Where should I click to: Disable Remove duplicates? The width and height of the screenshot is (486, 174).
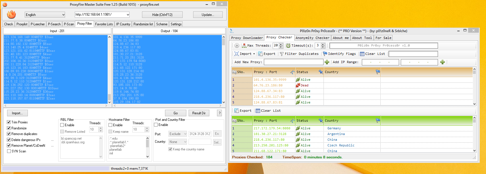[x=9, y=134]
